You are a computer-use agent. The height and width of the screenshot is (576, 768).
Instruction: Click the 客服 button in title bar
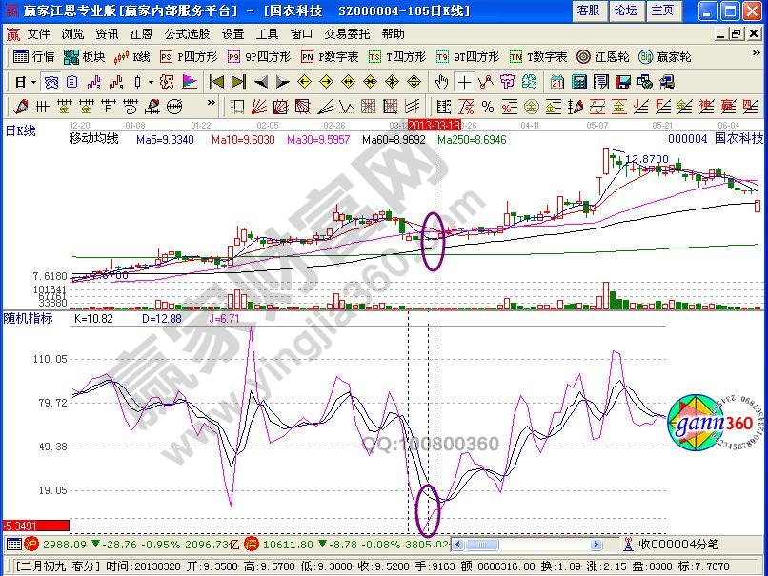click(x=589, y=10)
